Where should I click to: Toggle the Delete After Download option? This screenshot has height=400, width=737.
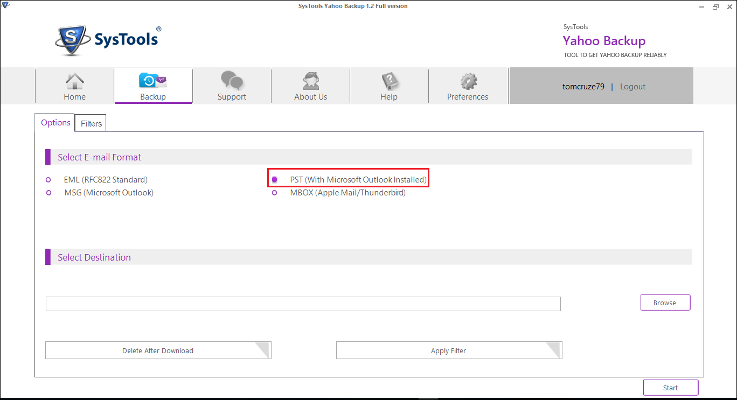point(158,350)
